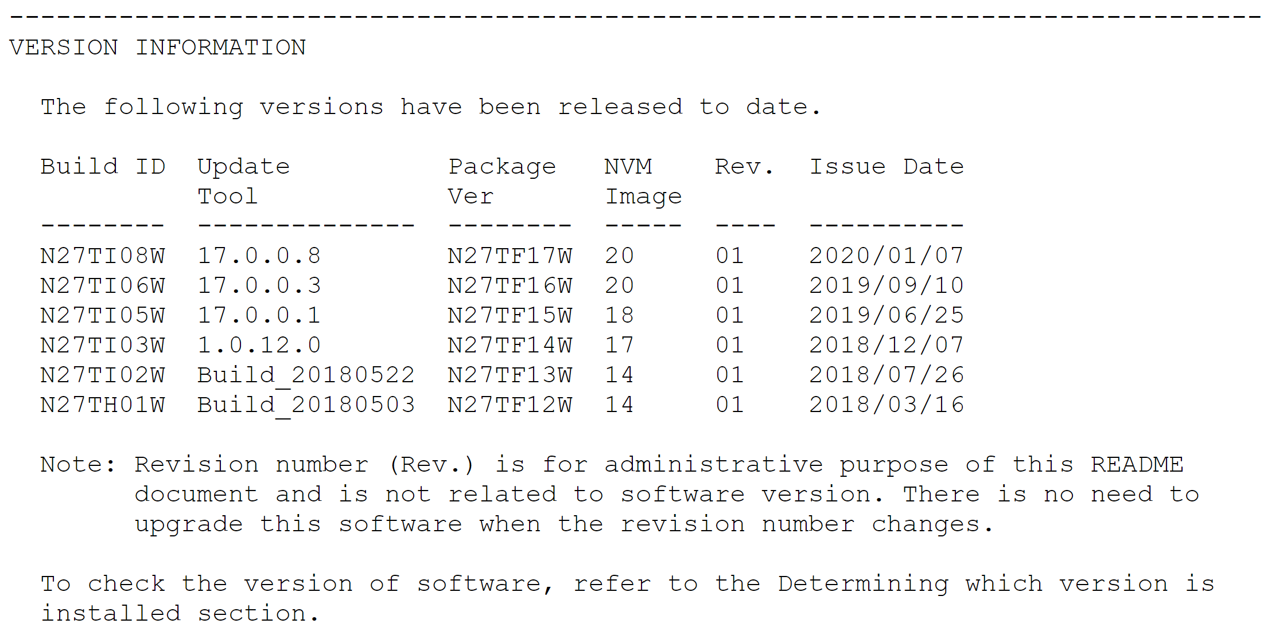
Task: Click issue date 2018/12/07
Action: click(887, 345)
